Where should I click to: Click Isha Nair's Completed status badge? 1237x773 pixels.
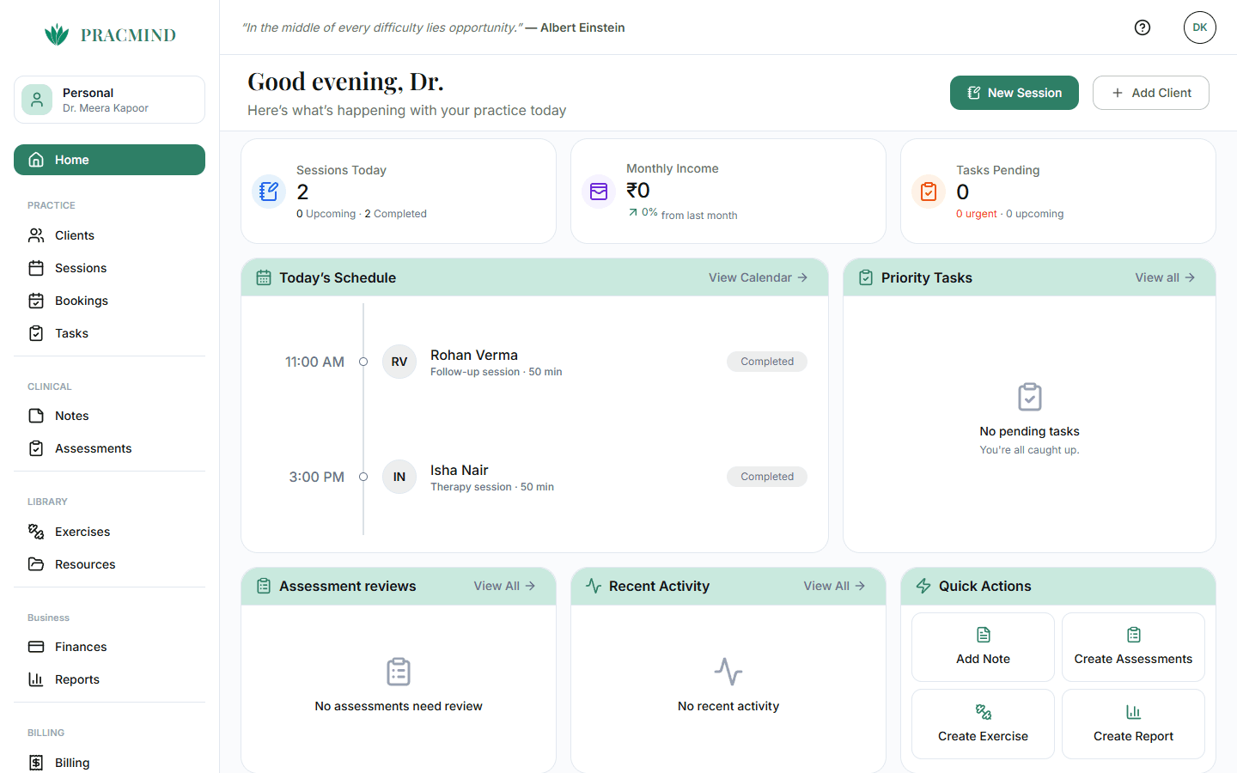point(767,477)
